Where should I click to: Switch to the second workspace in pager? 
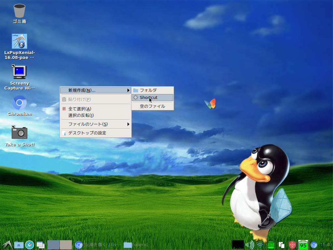point(66,245)
